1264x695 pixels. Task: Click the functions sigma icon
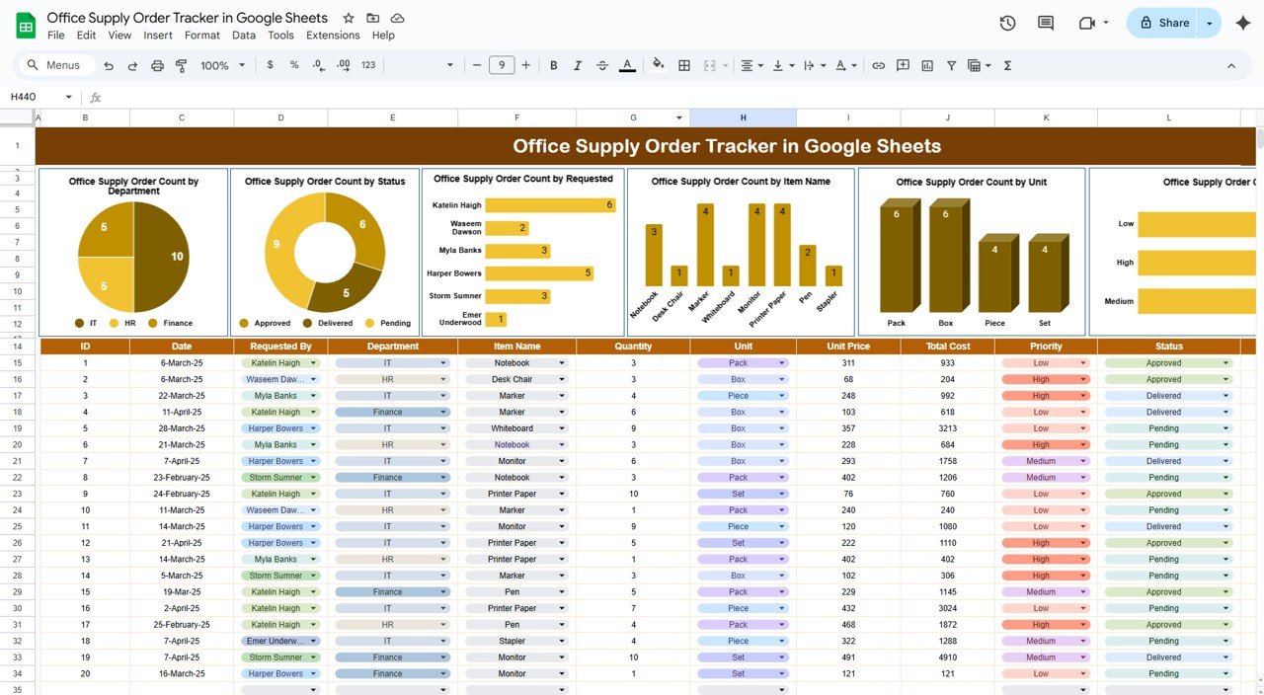pos(1007,65)
